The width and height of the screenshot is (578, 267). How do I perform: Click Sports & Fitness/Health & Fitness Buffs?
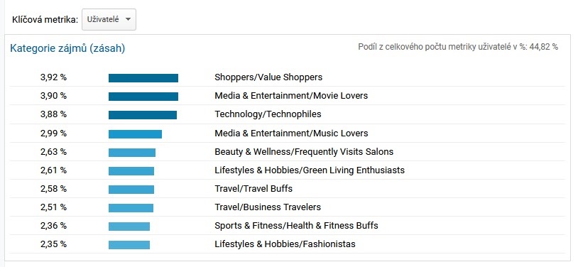pos(296,226)
